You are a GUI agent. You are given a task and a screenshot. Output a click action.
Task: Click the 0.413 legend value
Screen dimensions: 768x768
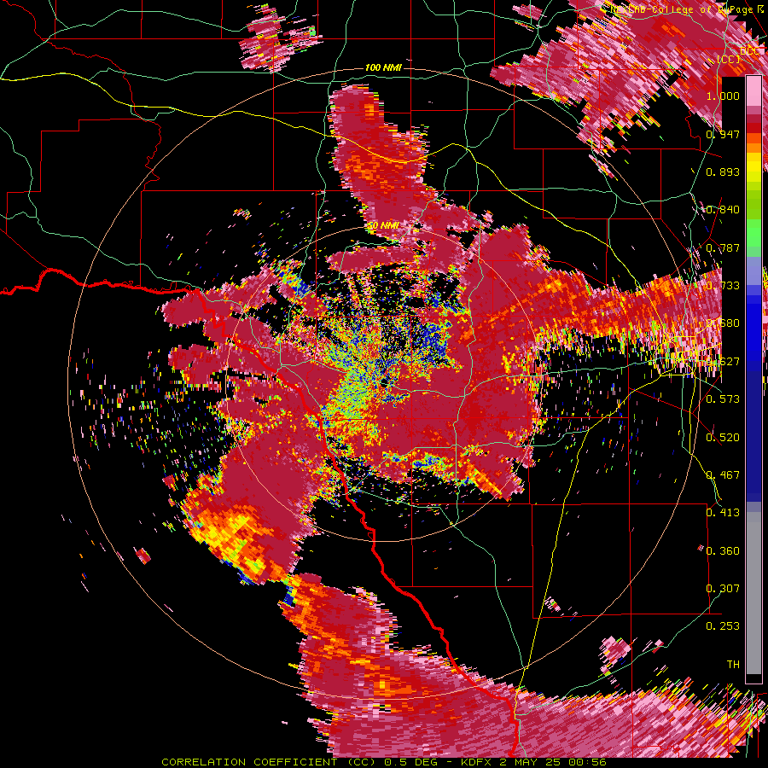tap(723, 513)
